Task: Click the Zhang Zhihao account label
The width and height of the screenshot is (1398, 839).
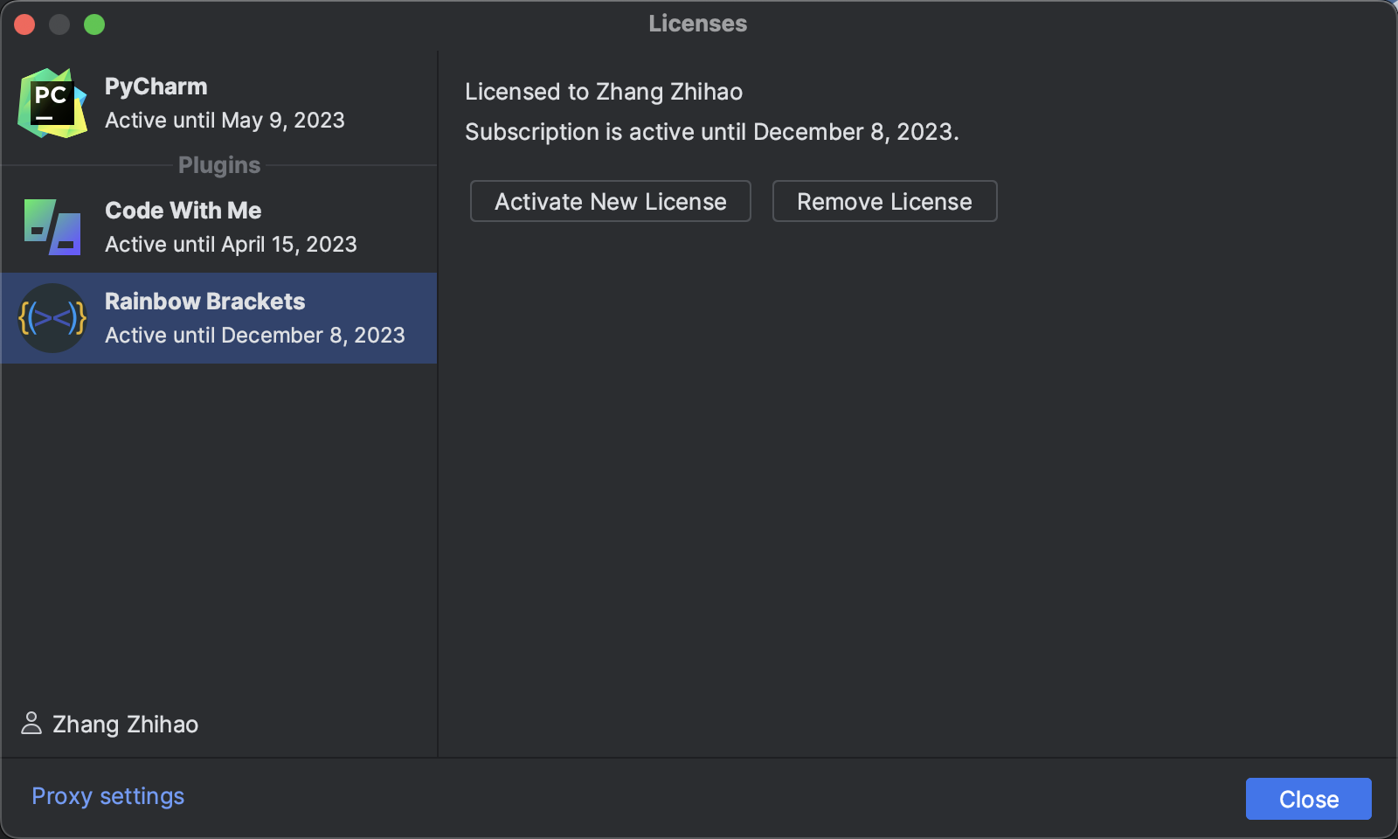Action: point(124,724)
